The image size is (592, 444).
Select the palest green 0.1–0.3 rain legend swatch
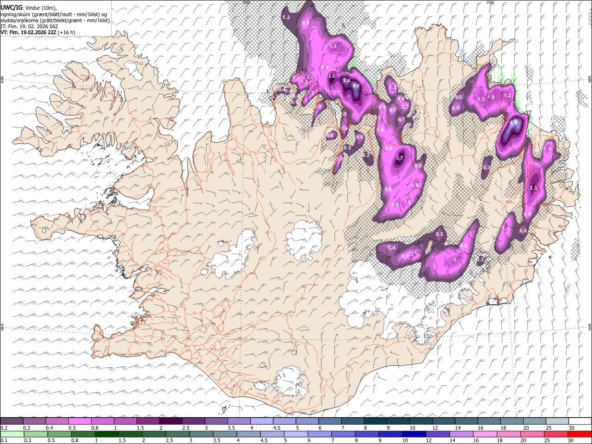(12, 434)
